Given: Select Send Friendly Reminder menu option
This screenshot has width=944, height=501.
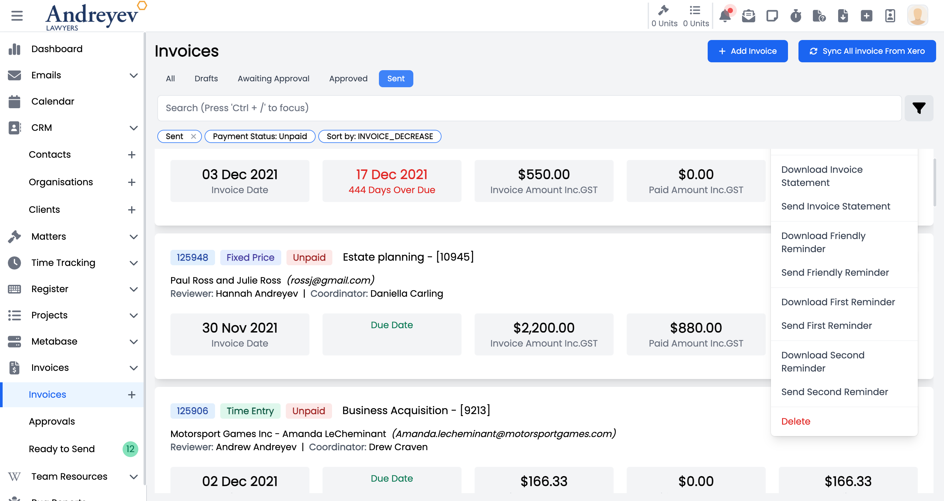Looking at the screenshot, I should pos(835,272).
